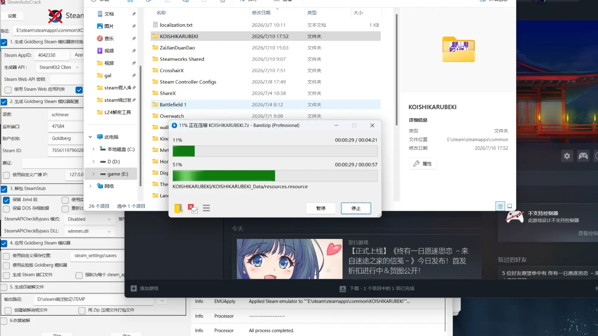
Task: Toggle step 3 解包 SteamStub checkbox
Action: coord(4,189)
